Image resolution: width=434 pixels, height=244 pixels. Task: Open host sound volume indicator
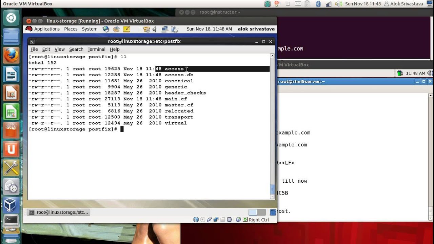coord(338,4)
